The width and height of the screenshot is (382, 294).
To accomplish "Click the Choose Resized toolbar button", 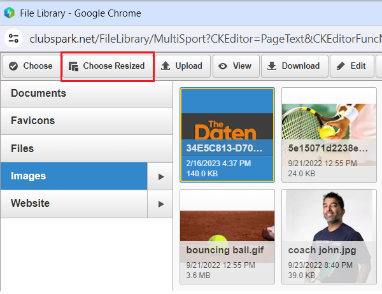I will [107, 66].
